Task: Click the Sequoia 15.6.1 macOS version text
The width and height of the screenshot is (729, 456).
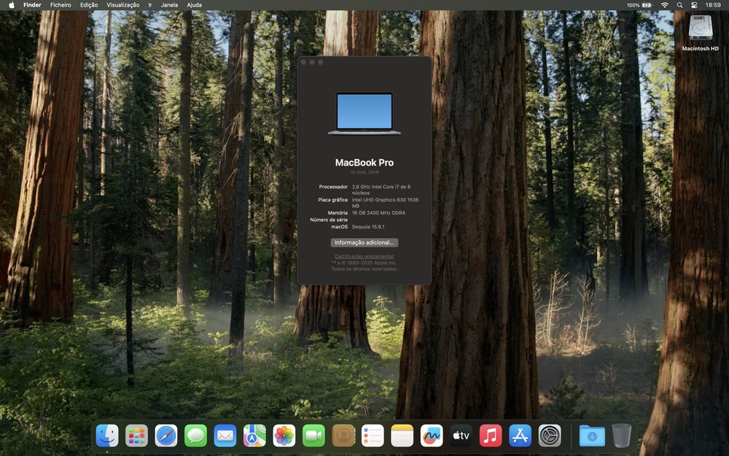Action: pos(368,227)
